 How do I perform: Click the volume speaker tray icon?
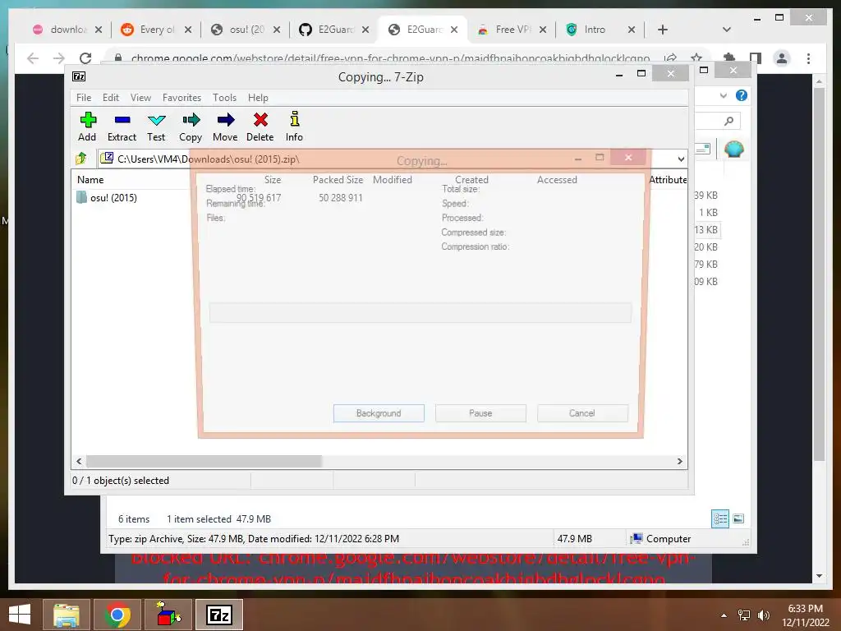coord(763,615)
